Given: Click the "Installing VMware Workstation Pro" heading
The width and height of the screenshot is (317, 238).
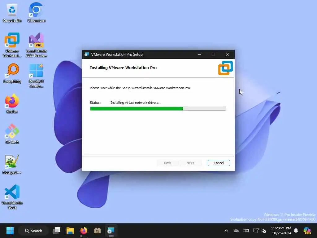Looking at the screenshot, I should click(123, 68).
